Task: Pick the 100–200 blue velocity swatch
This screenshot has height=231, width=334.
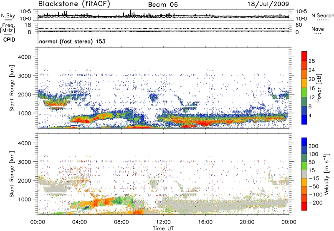Action: pos(304,150)
